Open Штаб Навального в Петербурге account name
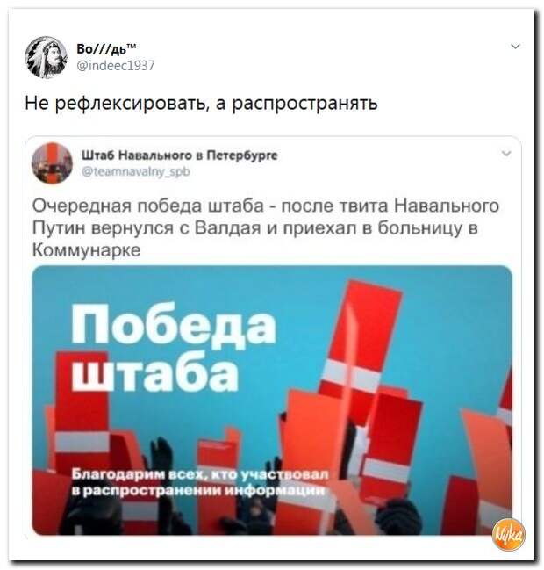The width and height of the screenshot is (544, 570). (179, 155)
